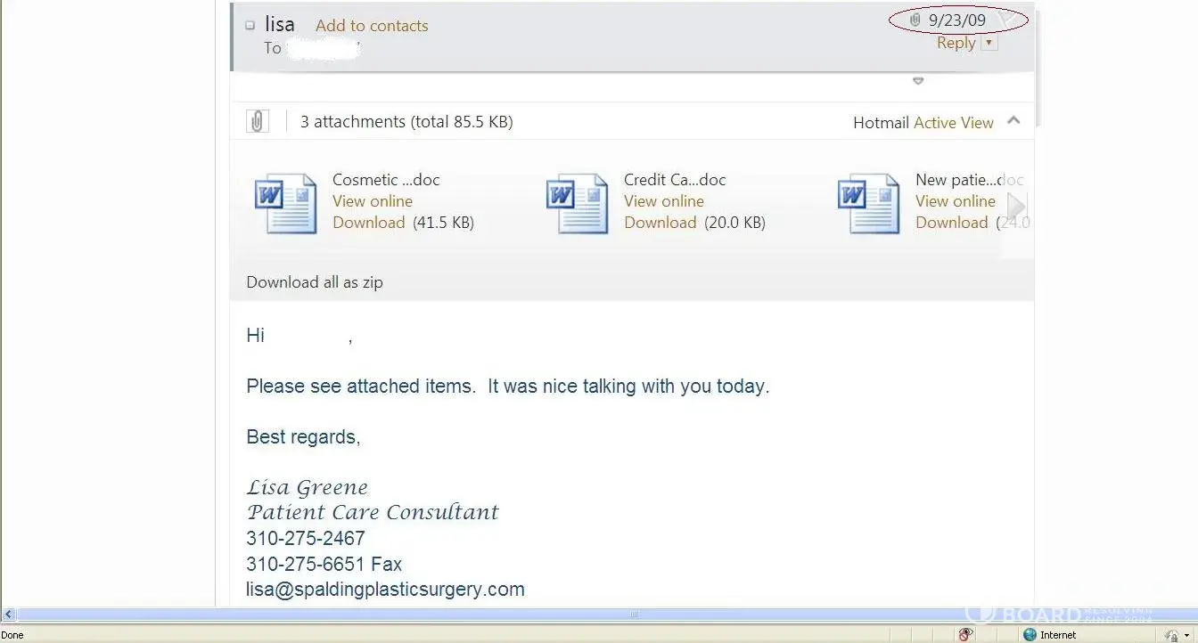
Task: Expand message details with the small down arrow
Action: 918,81
